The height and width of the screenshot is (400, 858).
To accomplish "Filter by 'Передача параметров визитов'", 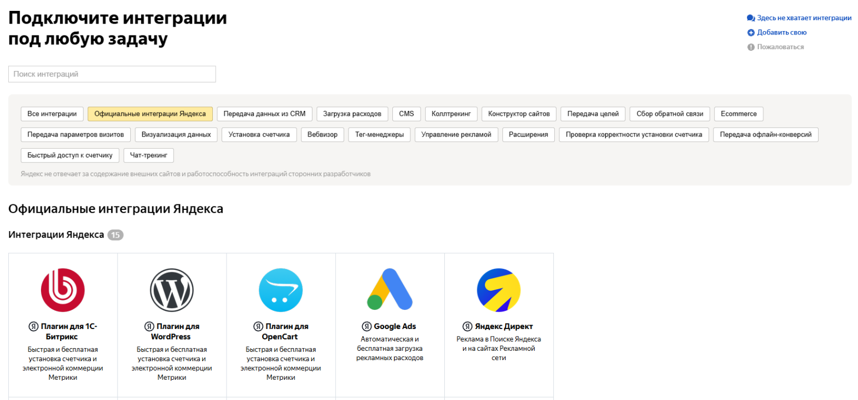I will (x=76, y=134).
